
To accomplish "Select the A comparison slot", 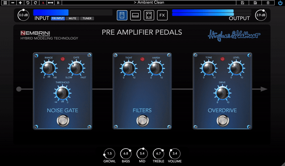I will click(43, 3).
